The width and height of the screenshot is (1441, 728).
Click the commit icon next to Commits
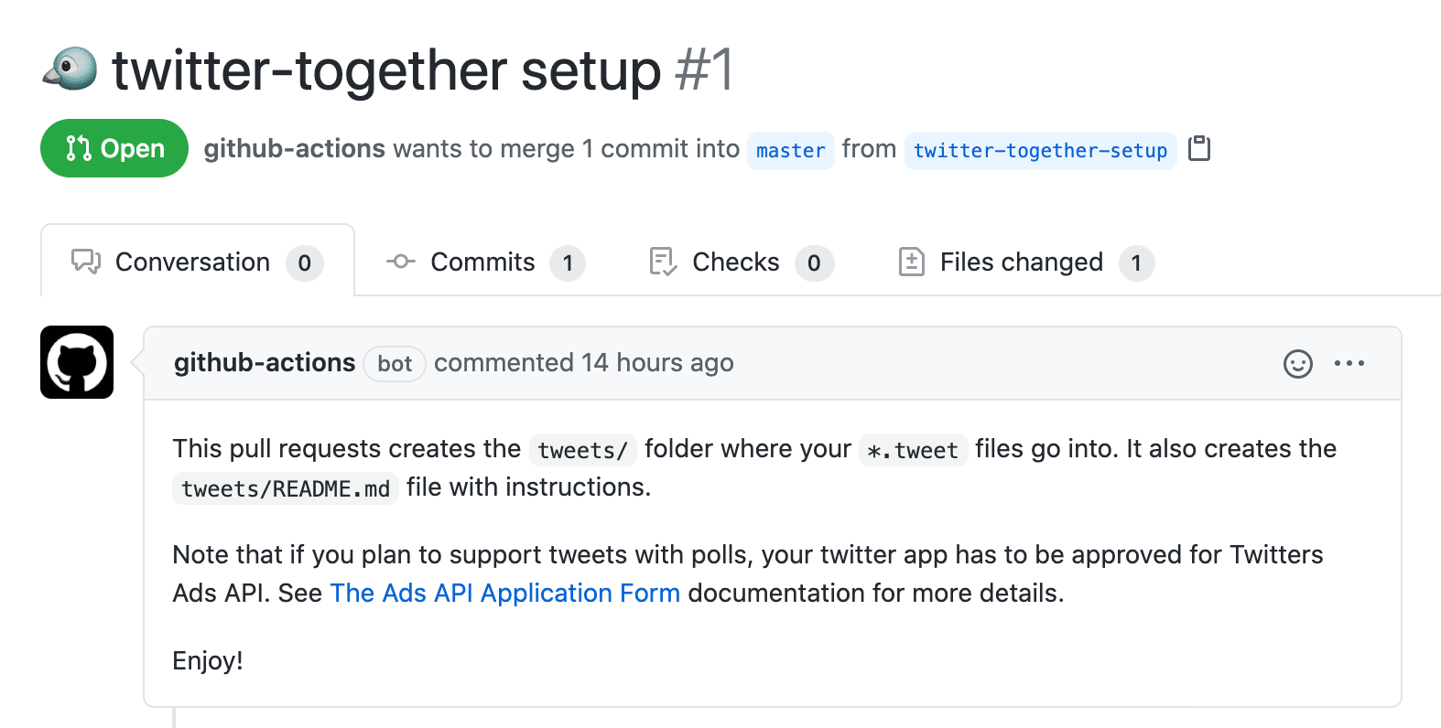coord(400,262)
